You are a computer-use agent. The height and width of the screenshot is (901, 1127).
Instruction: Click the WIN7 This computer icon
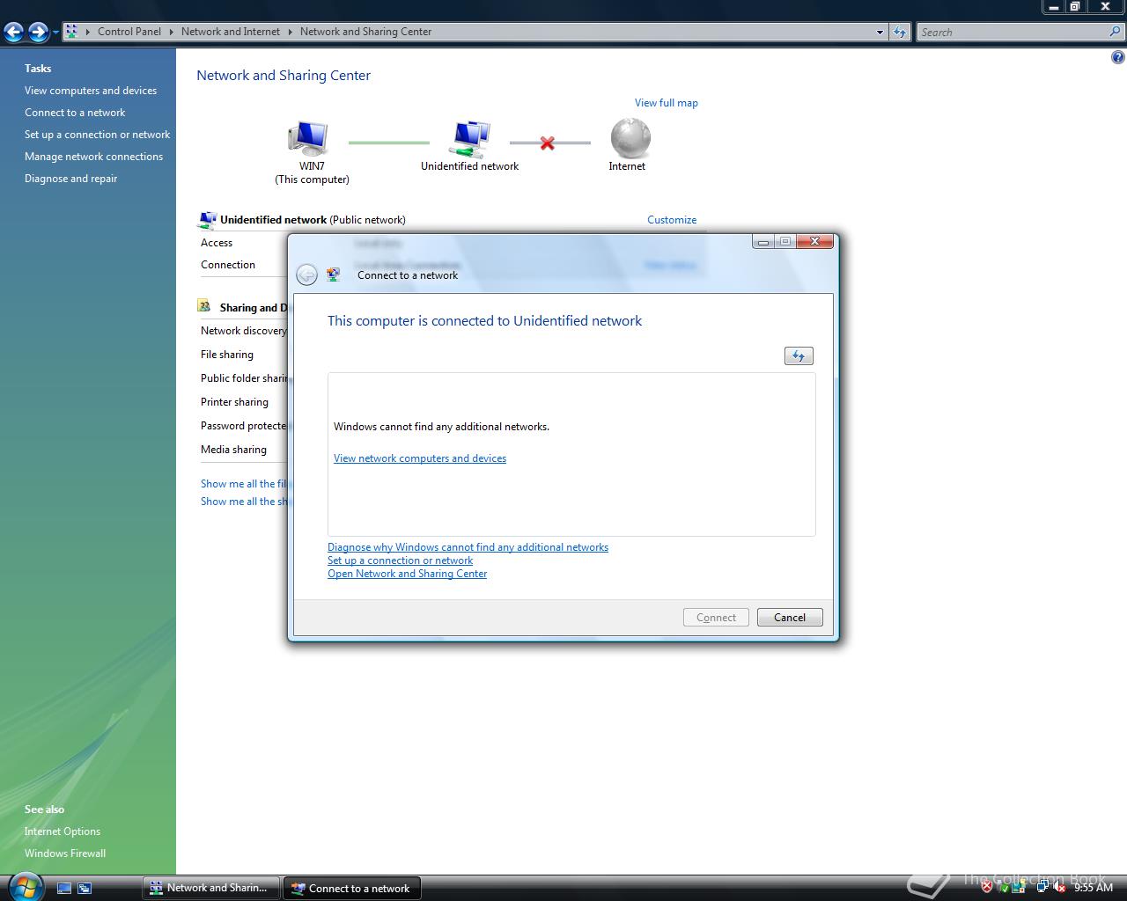pyautogui.click(x=308, y=138)
